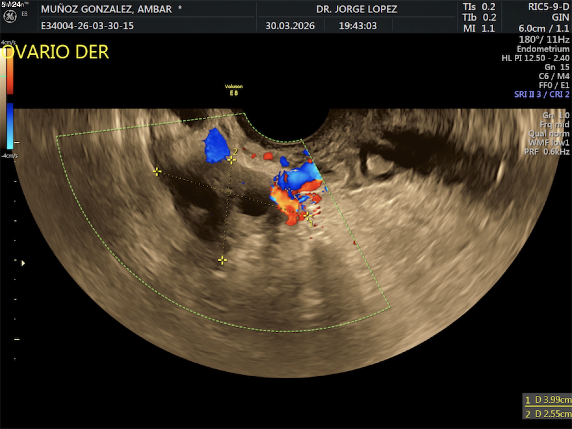Screen dimensions: 572x429
Task: Click the PRF 0.6kHz parameter
Action: click(x=546, y=152)
